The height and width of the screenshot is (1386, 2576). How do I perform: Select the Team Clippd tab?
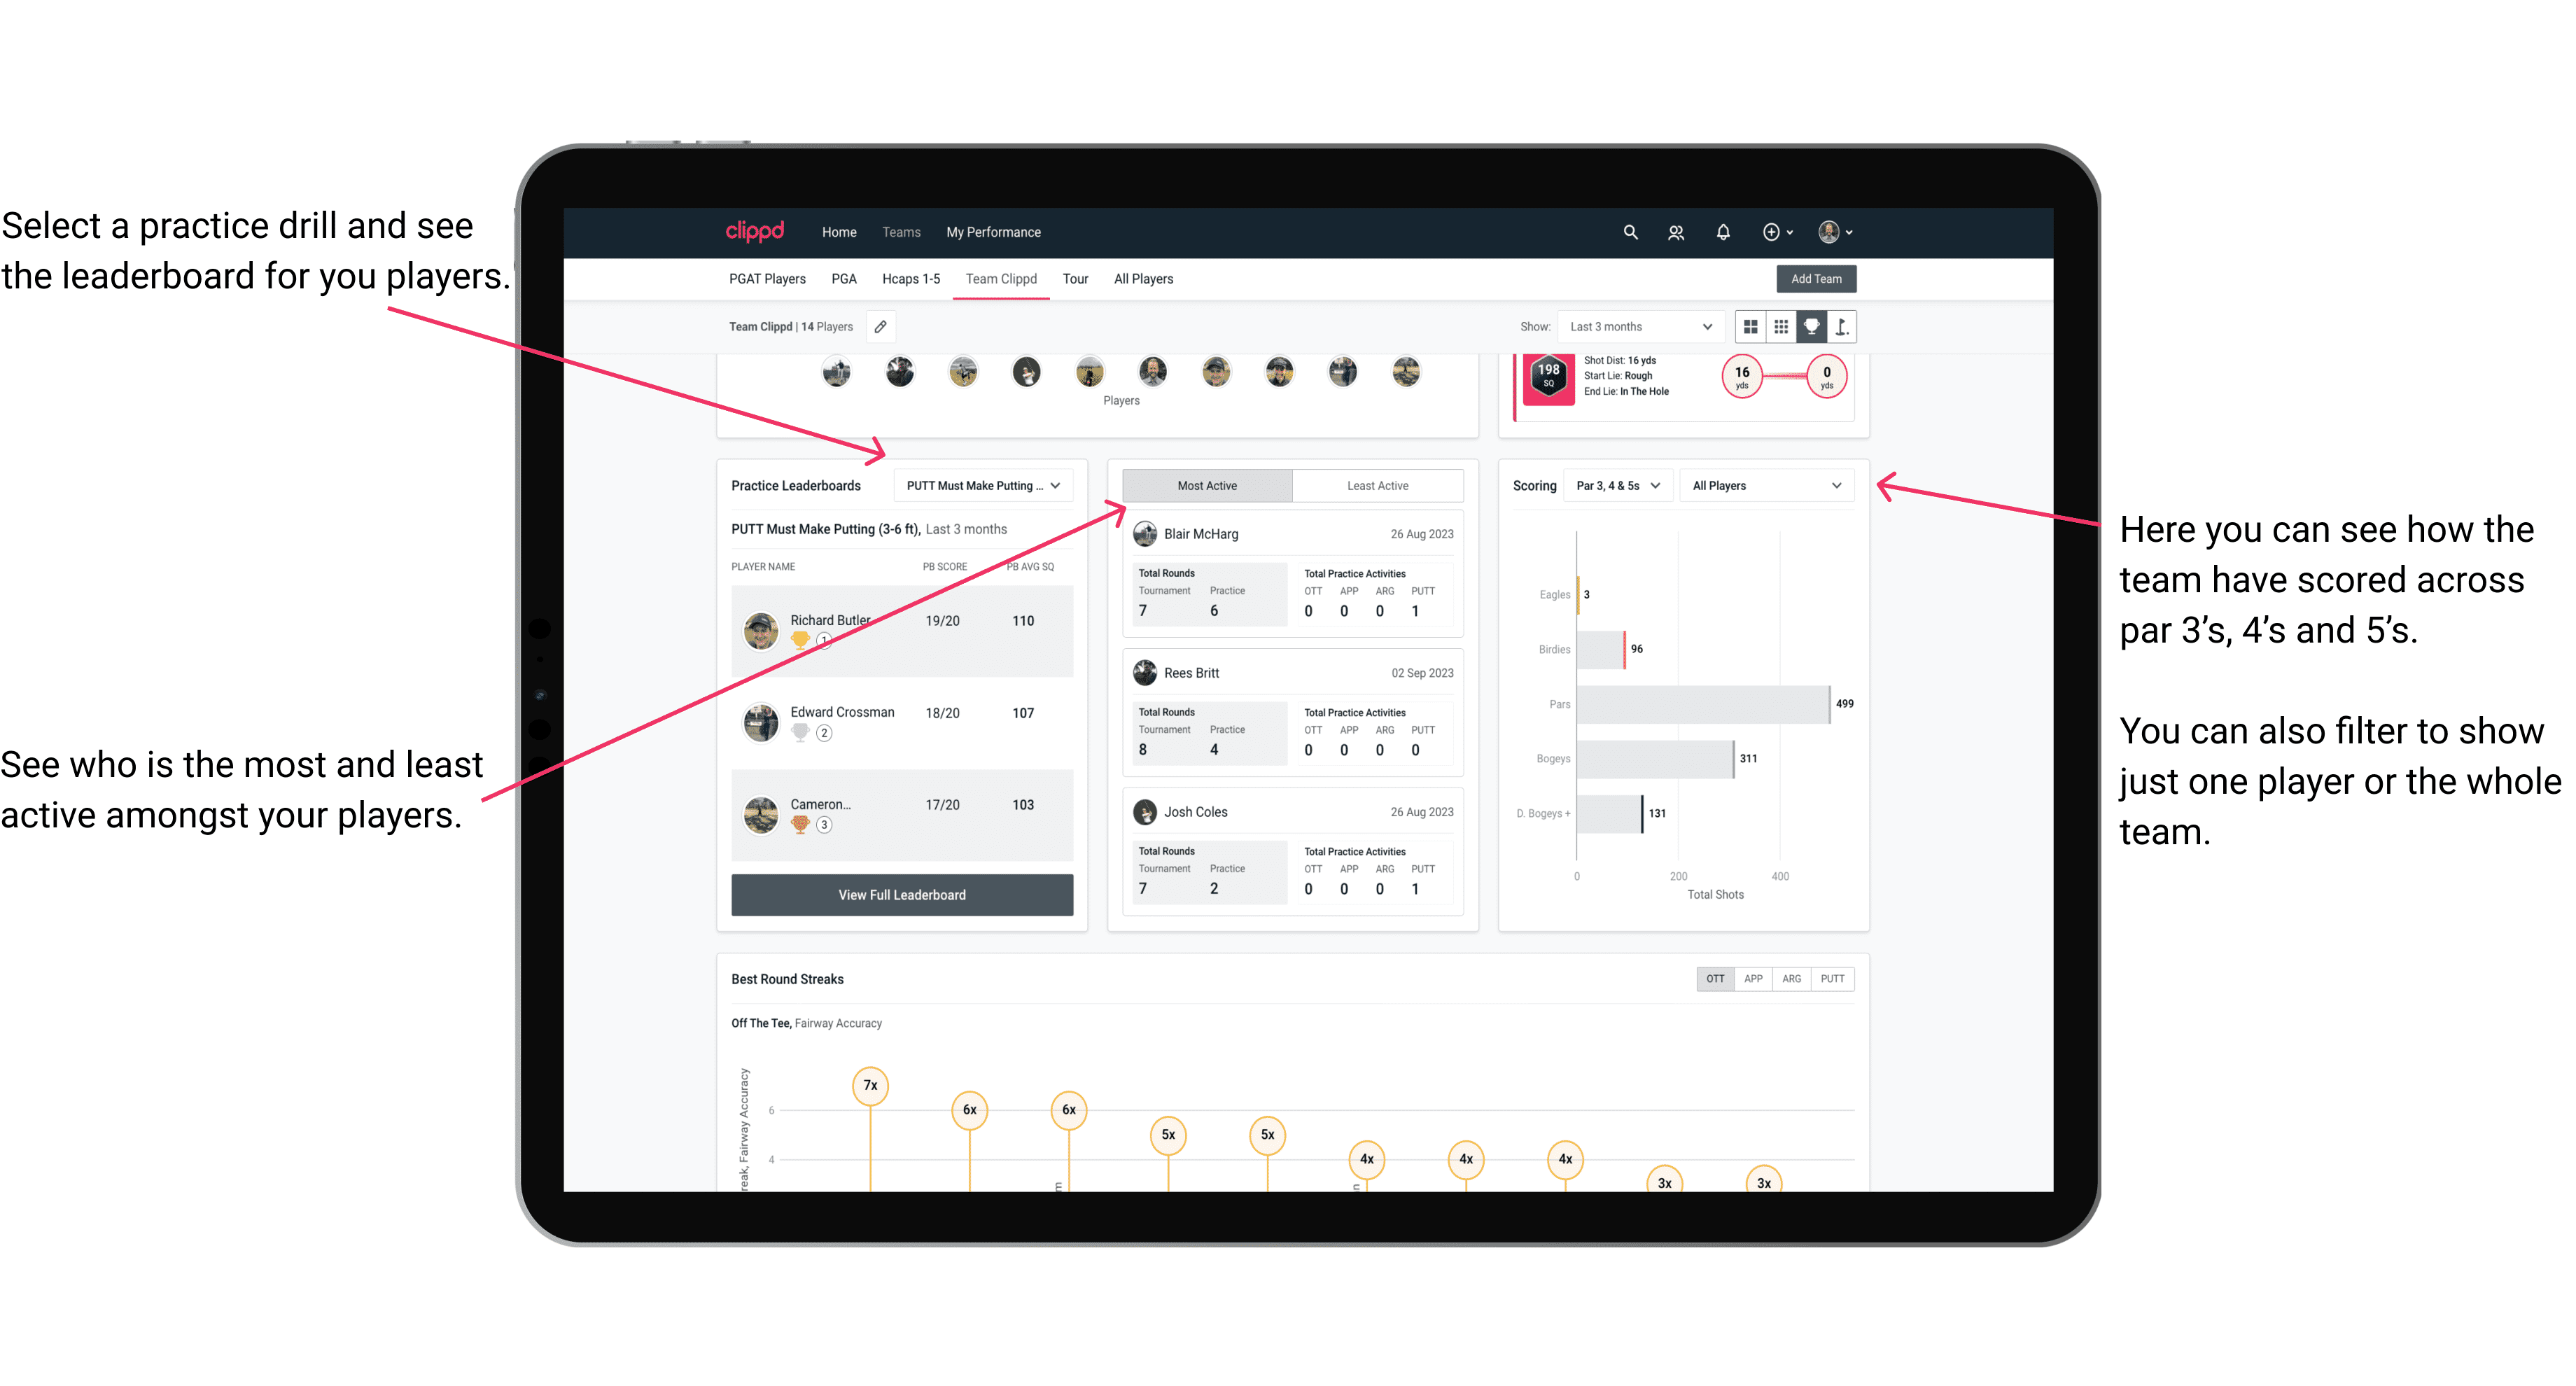click(x=1003, y=278)
